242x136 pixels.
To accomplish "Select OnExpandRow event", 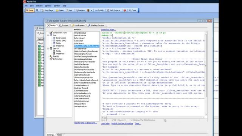I will (x=80, y=104).
